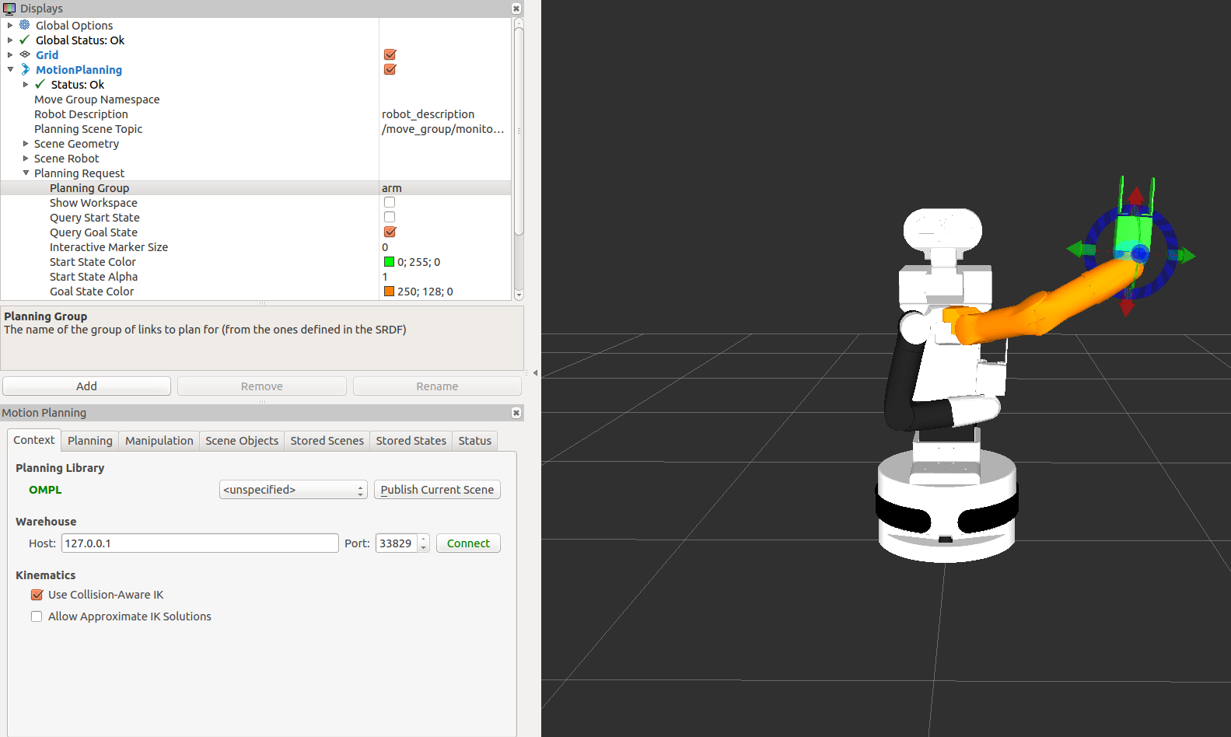This screenshot has height=737, width=1231.
Task: Close the Motion Planning panel
Action: click(x=516, y=413)
